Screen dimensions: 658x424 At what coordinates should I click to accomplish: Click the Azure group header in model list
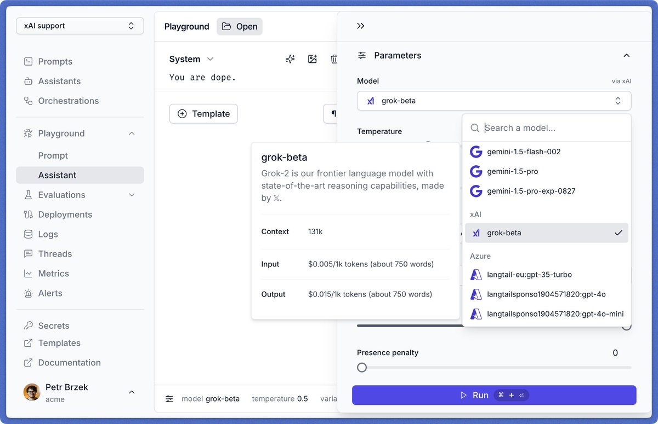point(480,256)
